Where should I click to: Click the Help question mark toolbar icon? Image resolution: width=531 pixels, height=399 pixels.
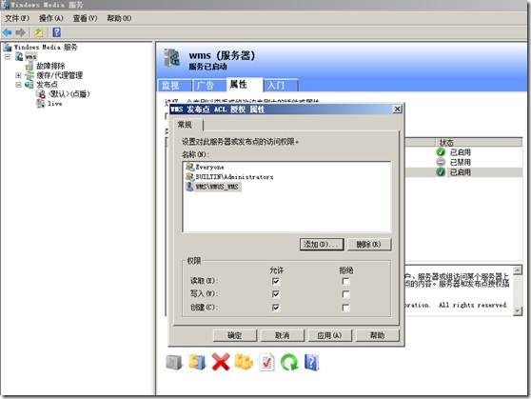[56, 32]
